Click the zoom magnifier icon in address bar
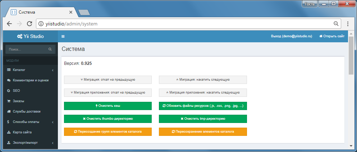Screen dimensions: 357x152 [x=336, y=24]
